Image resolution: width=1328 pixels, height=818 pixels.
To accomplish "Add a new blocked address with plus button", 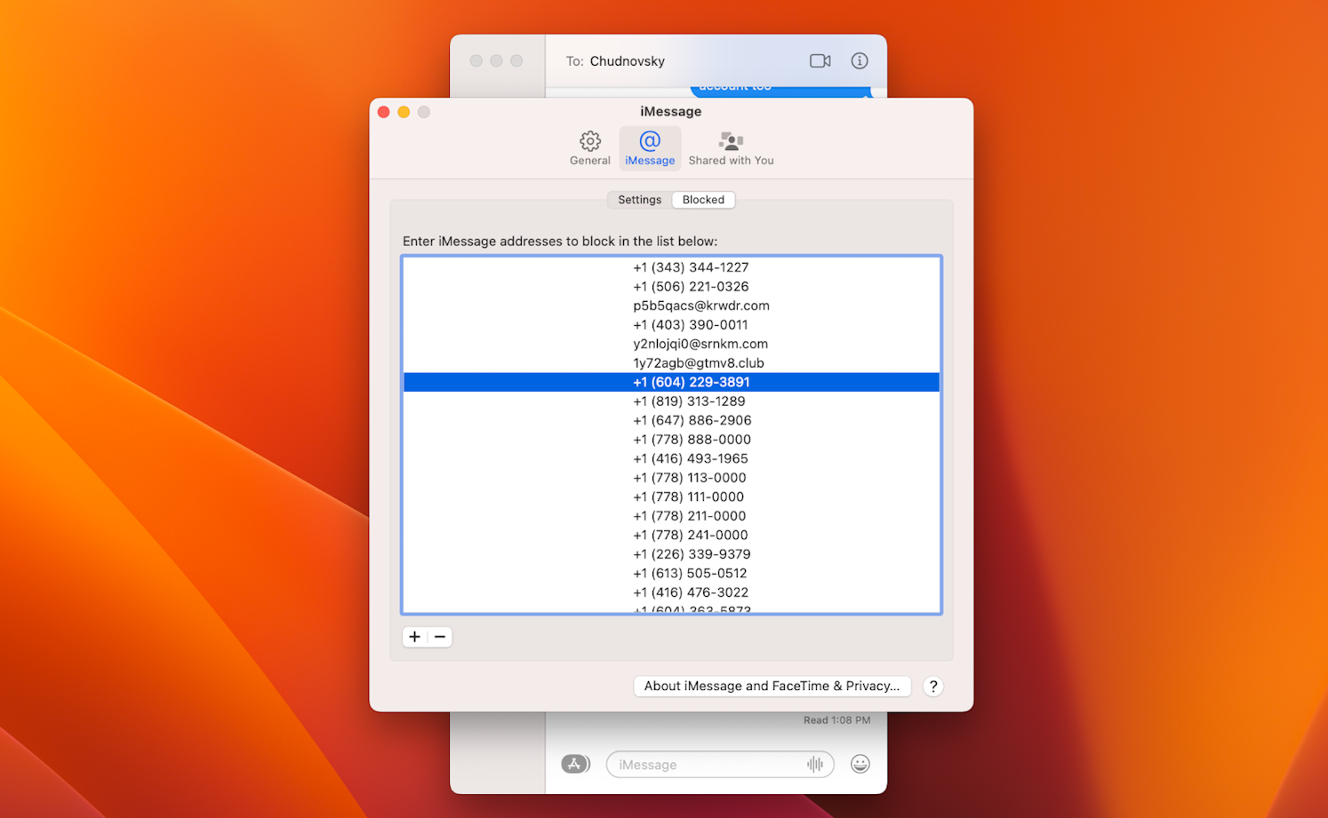I will click(x=414, y=637).
